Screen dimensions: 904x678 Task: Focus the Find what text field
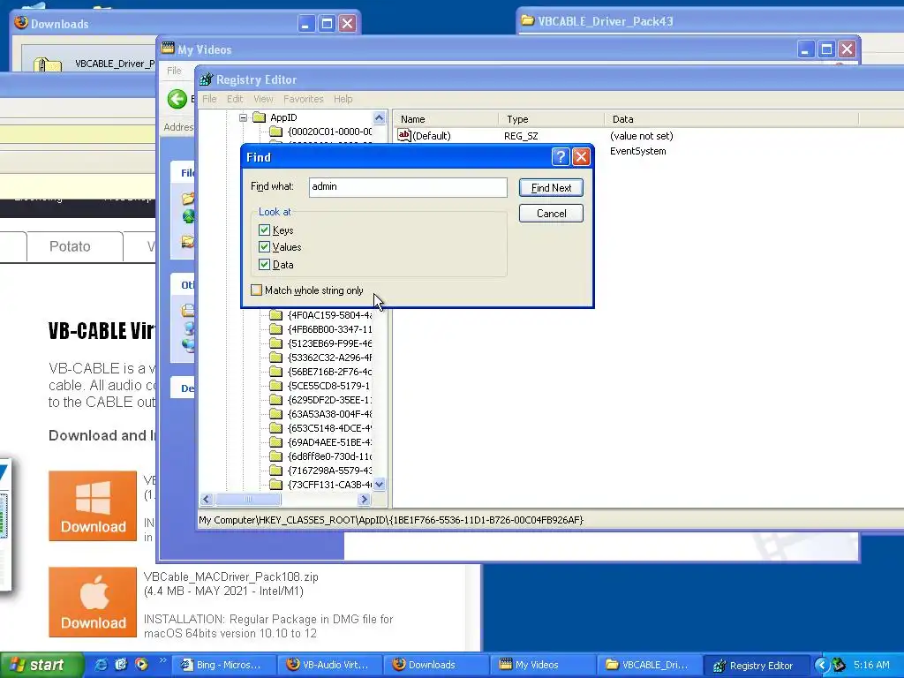pyautogui.click(x=408, y=187)
